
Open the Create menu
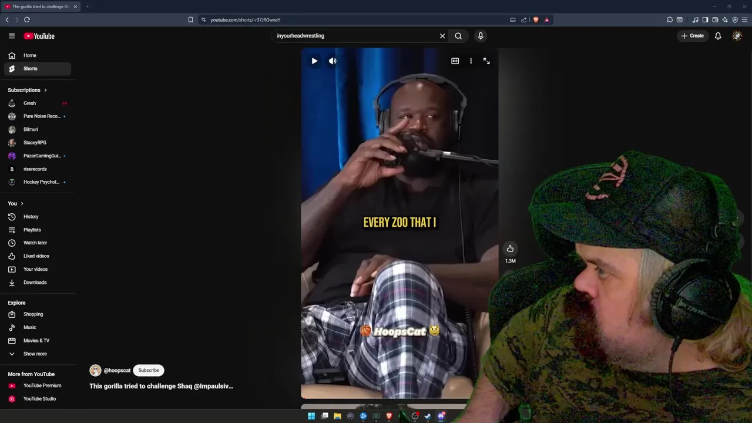pos(692,36)
